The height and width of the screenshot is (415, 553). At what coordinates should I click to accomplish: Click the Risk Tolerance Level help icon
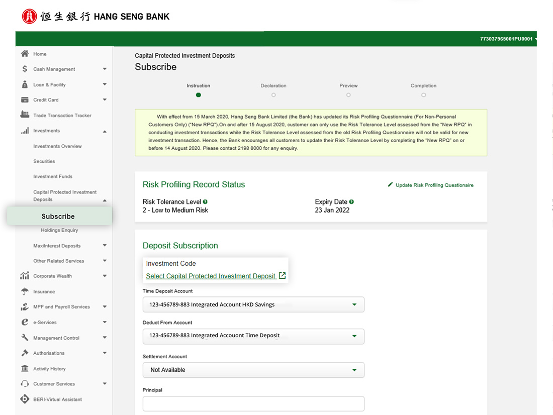205,201
